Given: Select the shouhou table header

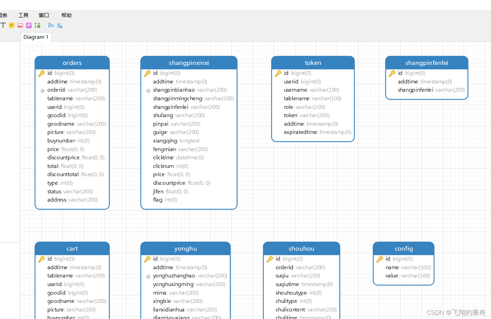Looking at the screenshot, I should coord(301,249).
